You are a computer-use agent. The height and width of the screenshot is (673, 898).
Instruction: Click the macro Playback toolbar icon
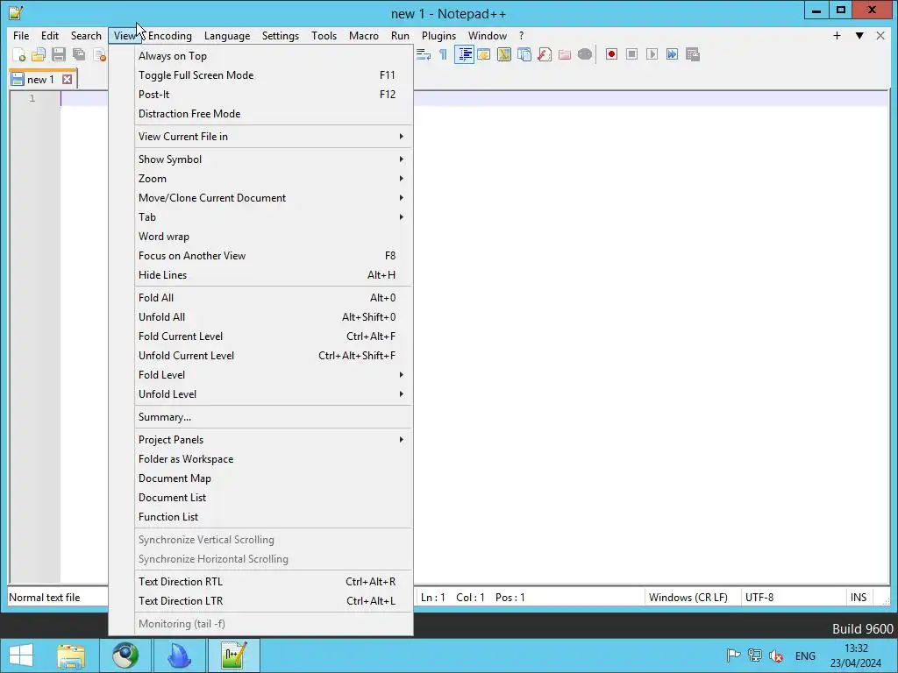pos(652,54)
